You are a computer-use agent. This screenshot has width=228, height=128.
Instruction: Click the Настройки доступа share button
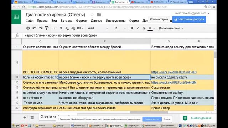point(189,19)
